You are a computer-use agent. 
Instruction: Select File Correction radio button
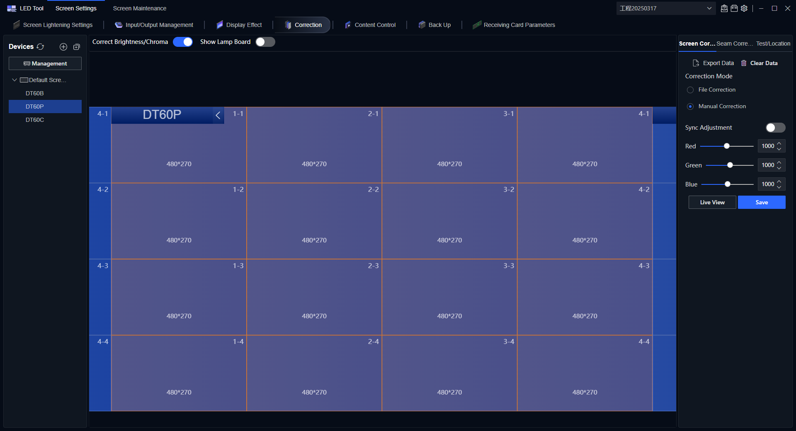pyautogui.click(x=690, y=90)
